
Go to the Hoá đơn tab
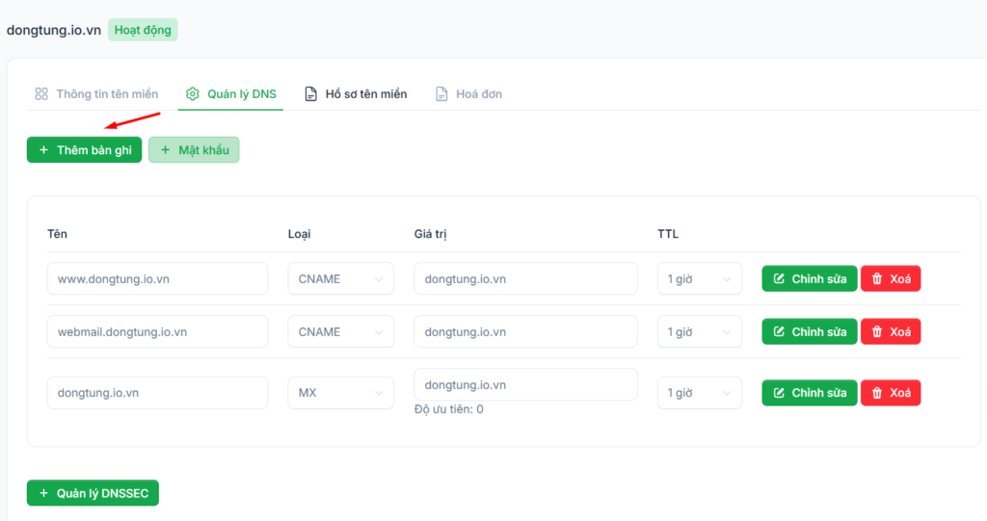point(469,93)
